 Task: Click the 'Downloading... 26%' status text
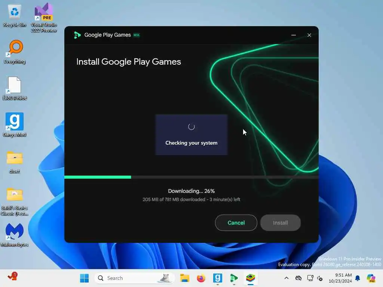(x=191, y=191)
